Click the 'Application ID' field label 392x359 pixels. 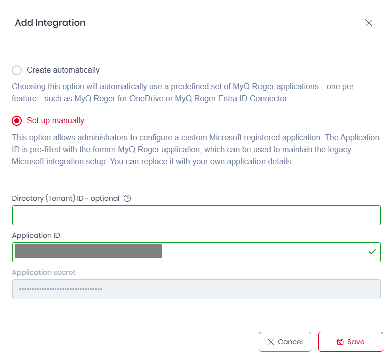(36, 235)
